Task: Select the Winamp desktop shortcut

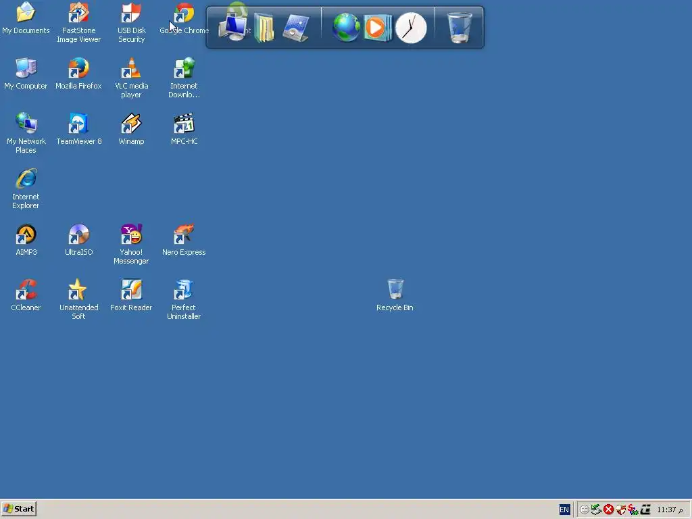Action: click(131, 129)
